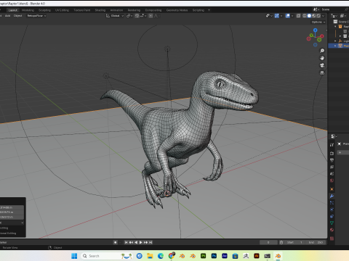Image resolution: width=349 pixels, height=261 pixels.
Task: Select wireframe viewport shading
Action: pyautogui.click(x=305, y=16)
